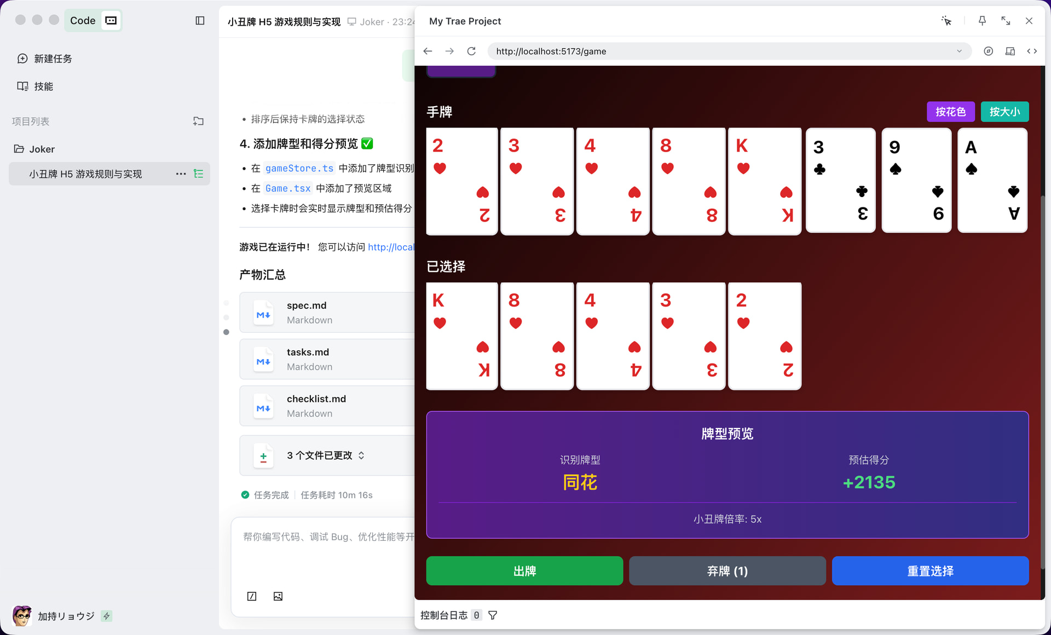The width and height of the screenshot is (1051, 635).
Task: Open the three-dot menu for the task
Action: pos(181,174)
